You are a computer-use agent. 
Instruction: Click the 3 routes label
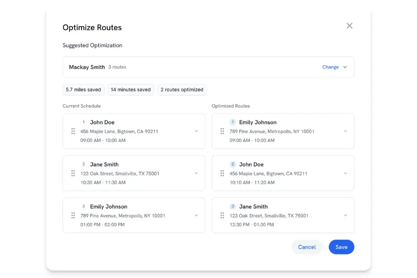[x=117, y=67]
